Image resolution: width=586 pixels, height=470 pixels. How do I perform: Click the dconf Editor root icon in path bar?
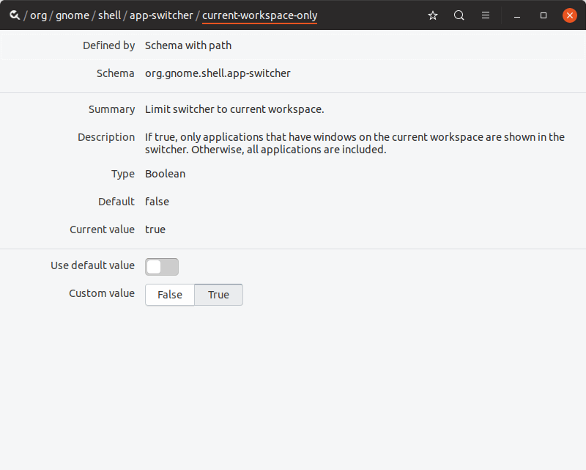[15, 15]
